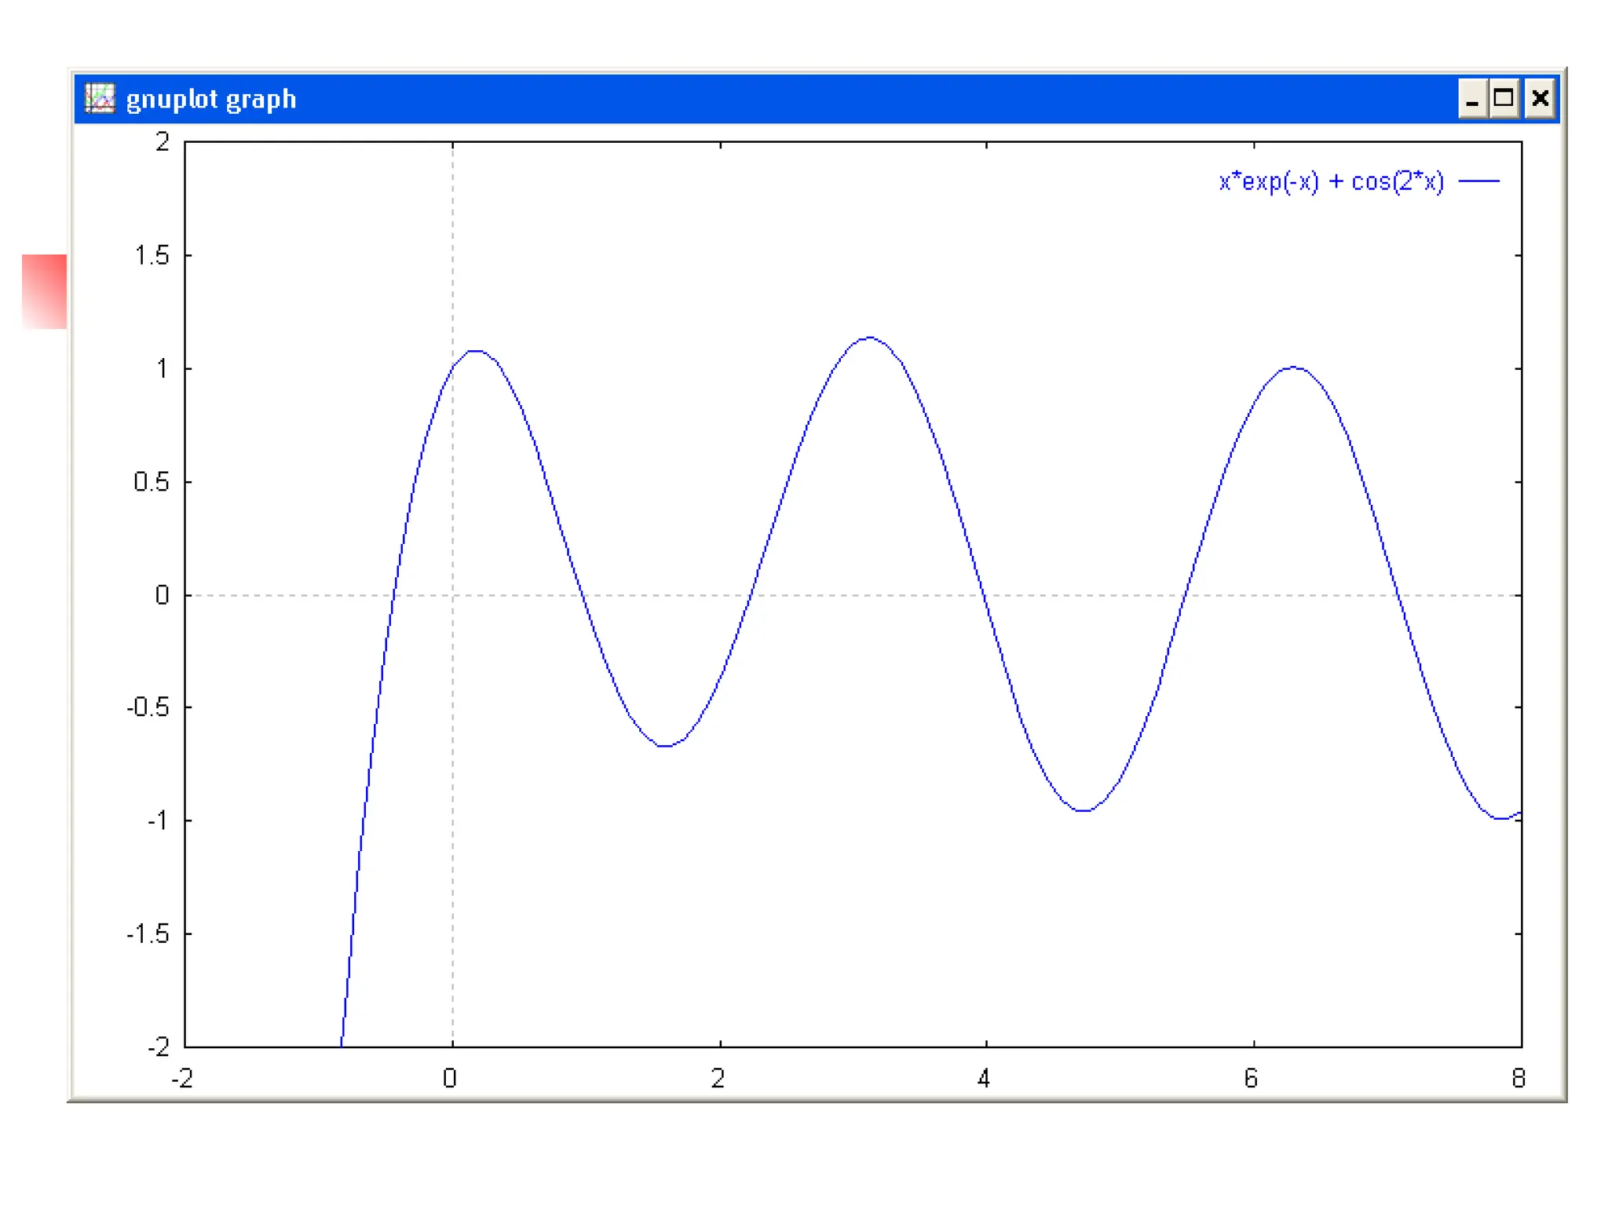Click the curve's first trough near x=1.6
Viewport: 1608px width, 1206px height.
tap(665, 745)
